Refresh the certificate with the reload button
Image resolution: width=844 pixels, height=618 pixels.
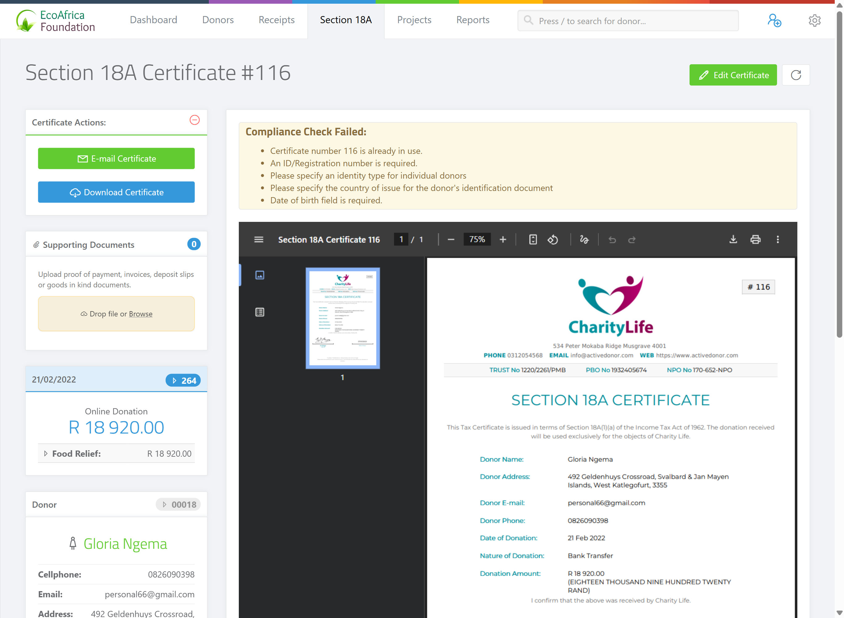pyautogui.click(x=795, y=75)
